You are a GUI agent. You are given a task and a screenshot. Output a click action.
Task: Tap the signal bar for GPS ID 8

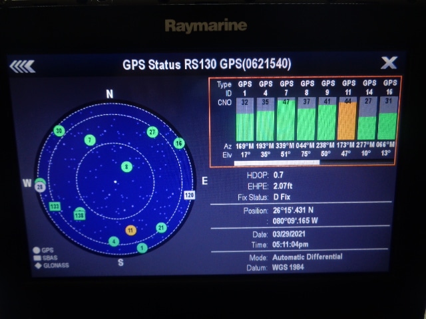point(306,118)
